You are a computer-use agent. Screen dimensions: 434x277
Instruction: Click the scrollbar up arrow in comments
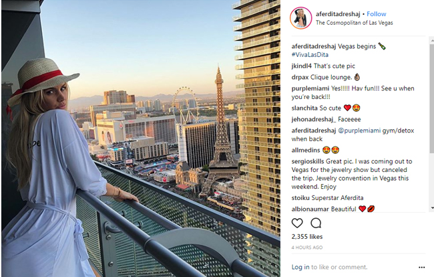432,41
